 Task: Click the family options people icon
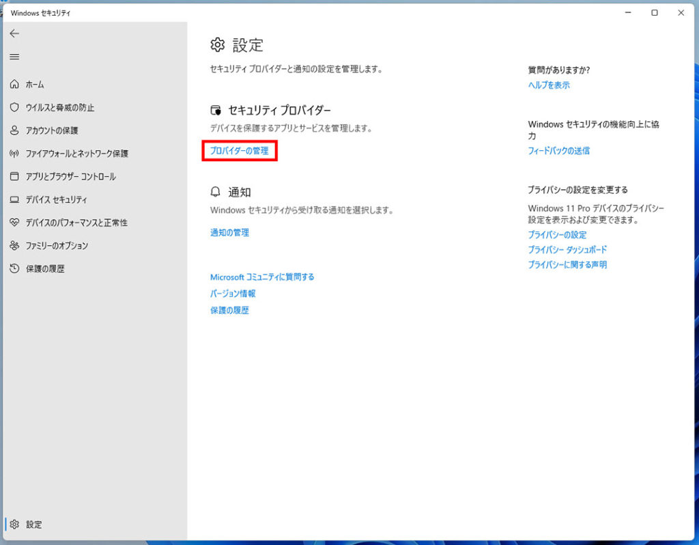click(x=14, y=246)
